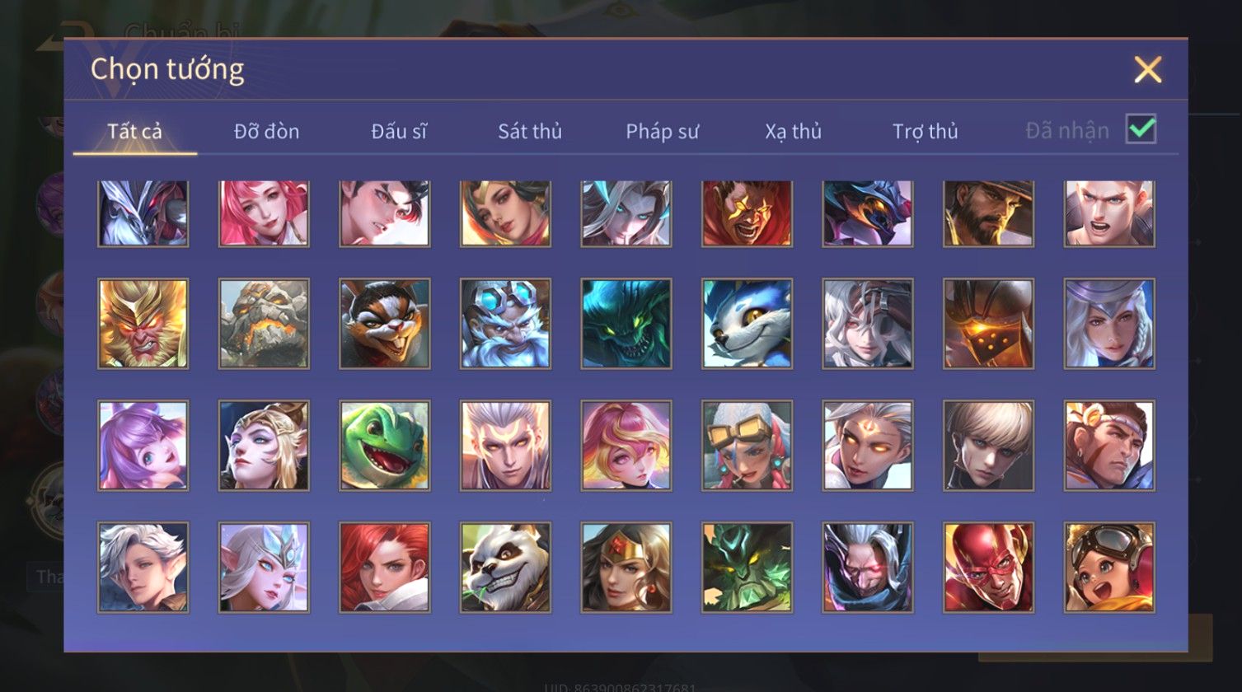The height and width of the screenshot is (692, 1242).
Task: Show the Pháp sư heroes tab
Action: pos(662,131)
